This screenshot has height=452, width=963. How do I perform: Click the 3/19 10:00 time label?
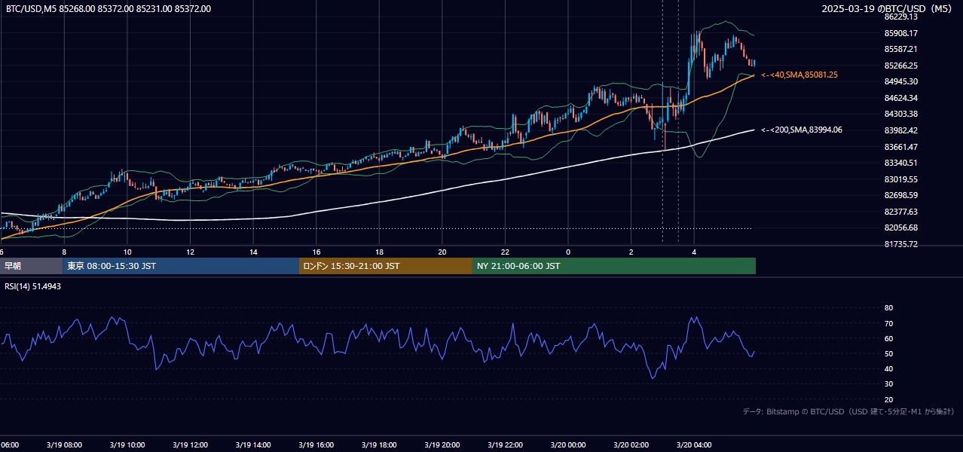[127, 445]
